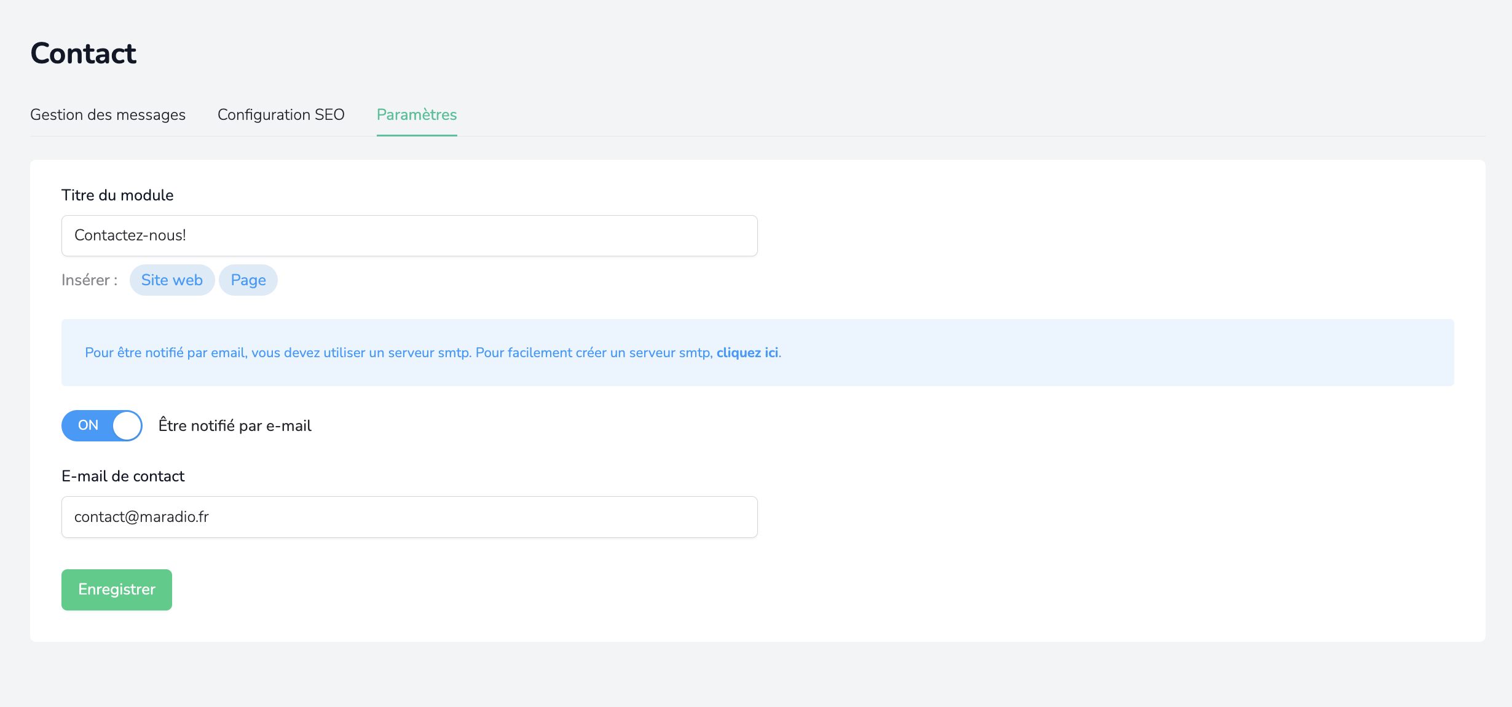Click the E-mail de contact label
This screenshot has width=1512, height=707.
(x=123, y=476)
